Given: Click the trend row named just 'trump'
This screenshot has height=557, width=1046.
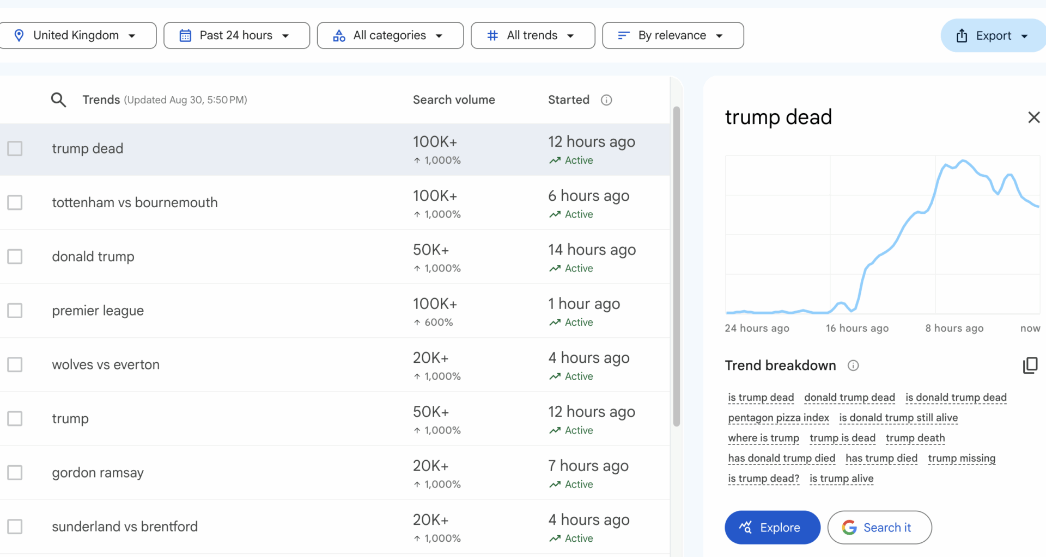Looking at the screenshot, I should (x=335, y=418).
